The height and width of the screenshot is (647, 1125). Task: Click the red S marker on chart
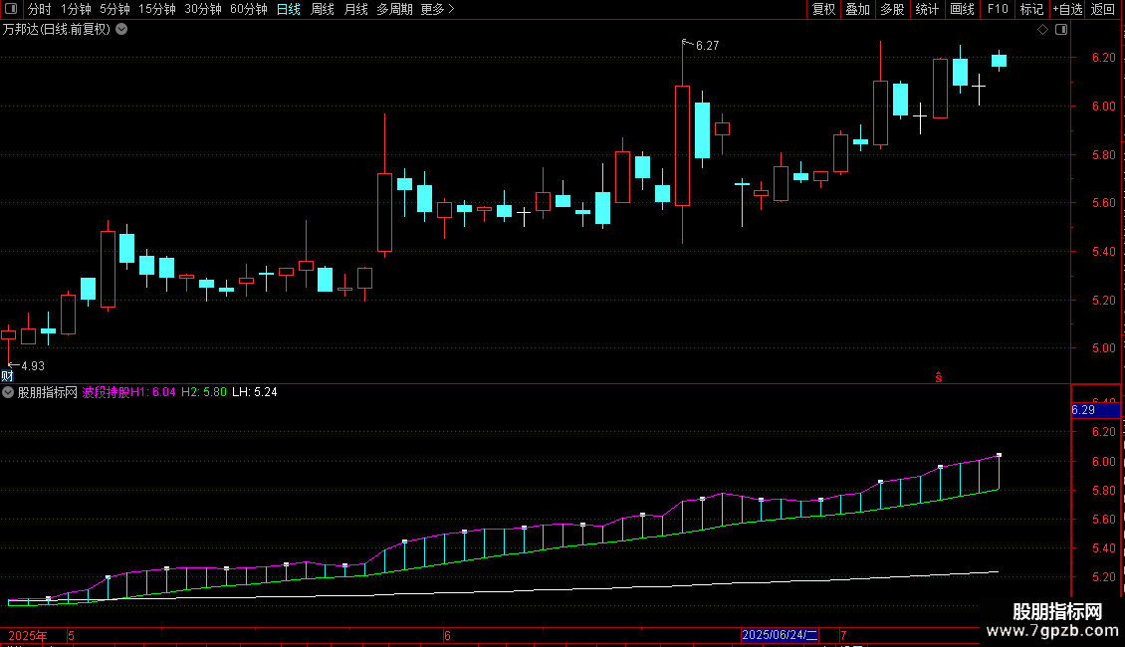point(939,377)
